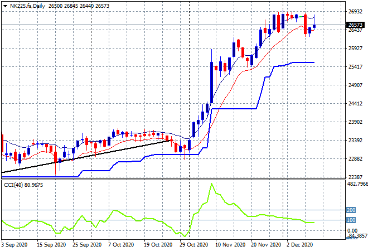Click the 24412 price axis label

coord(355,104)
